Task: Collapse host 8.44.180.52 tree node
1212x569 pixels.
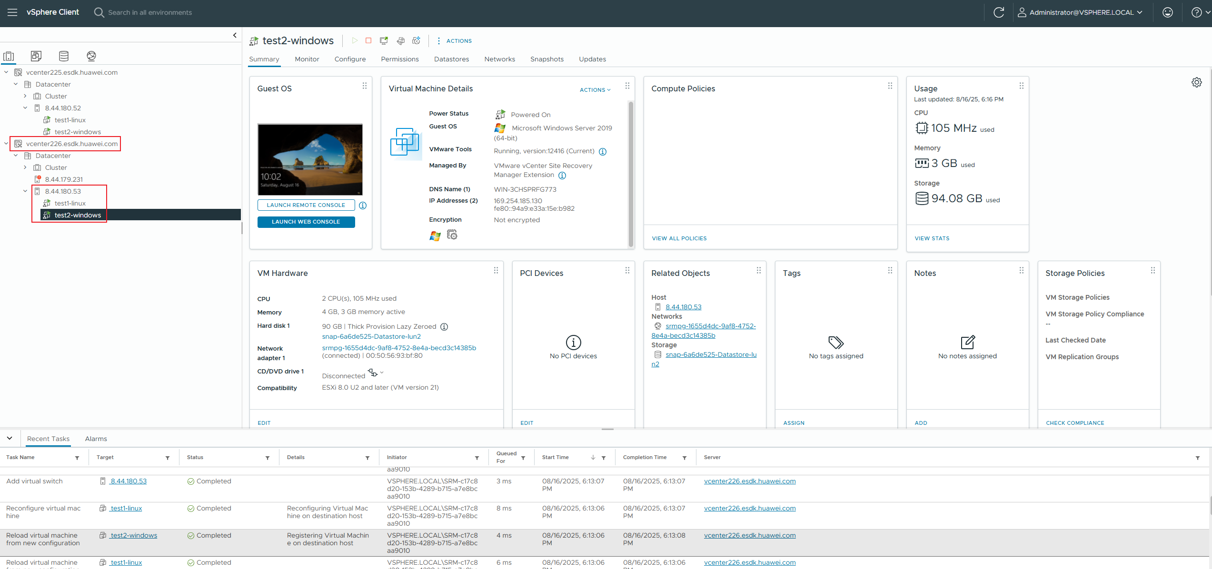Action: [x=25, y=108]
